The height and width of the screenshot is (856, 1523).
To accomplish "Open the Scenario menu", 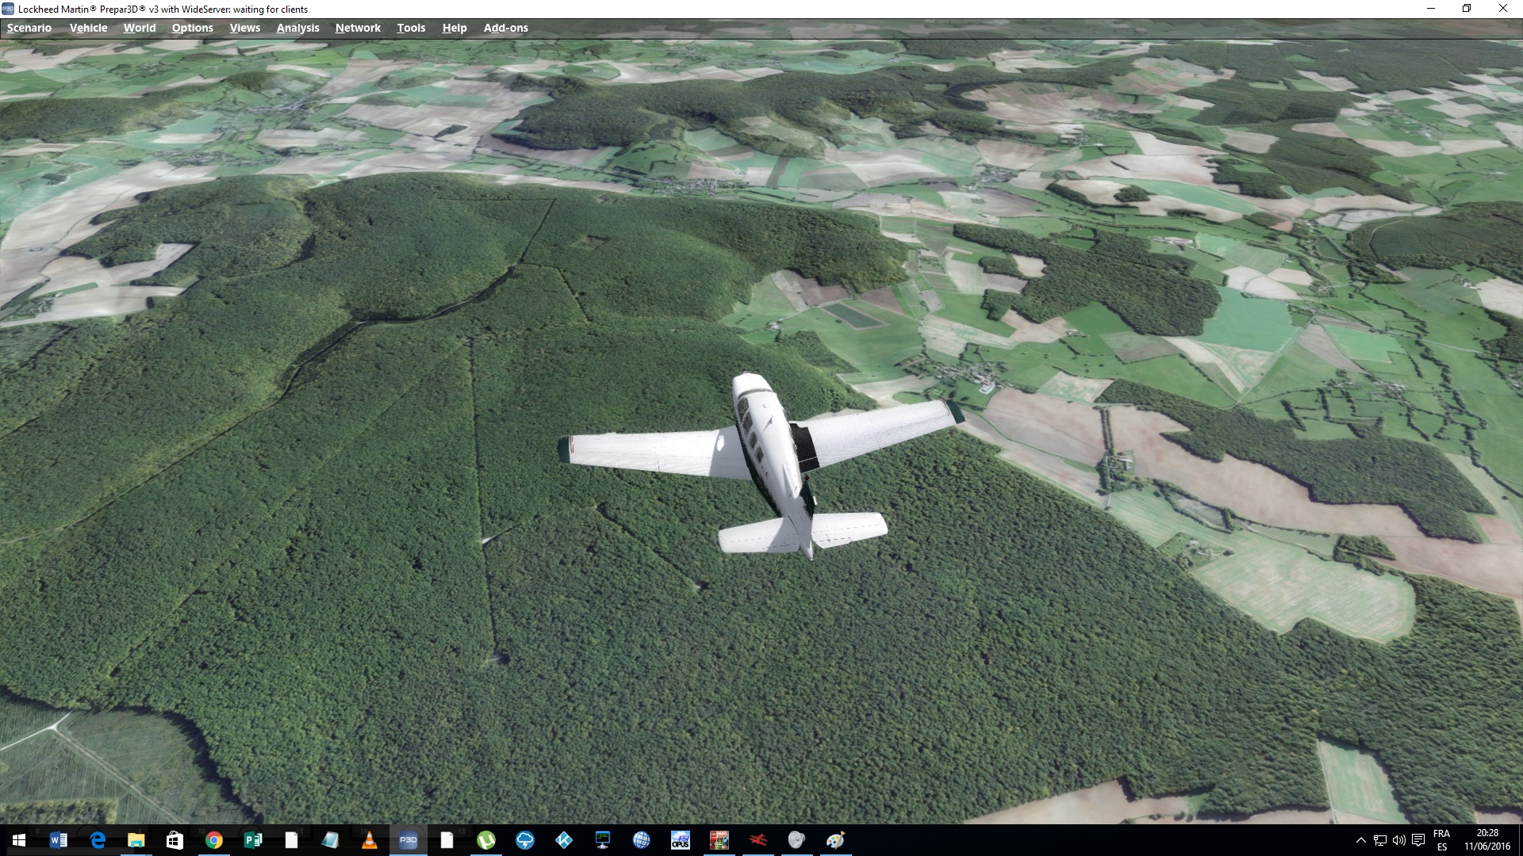I will (x=29, y=28).
